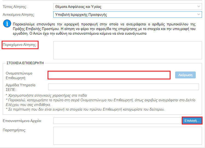
Task: Click the Τύπος Αίτησης label
Action: pos(15,7)
